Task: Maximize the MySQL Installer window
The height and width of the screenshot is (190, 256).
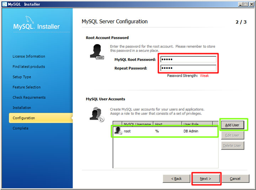Action: tap(246, 4)
